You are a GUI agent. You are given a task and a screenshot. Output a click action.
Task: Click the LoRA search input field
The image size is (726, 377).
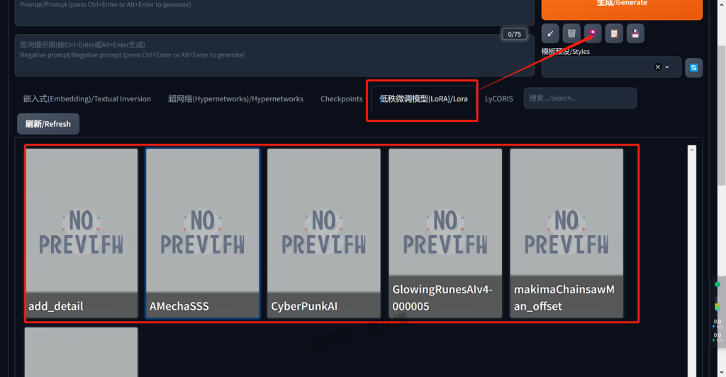pyautogui.click(x=579, y=99)
